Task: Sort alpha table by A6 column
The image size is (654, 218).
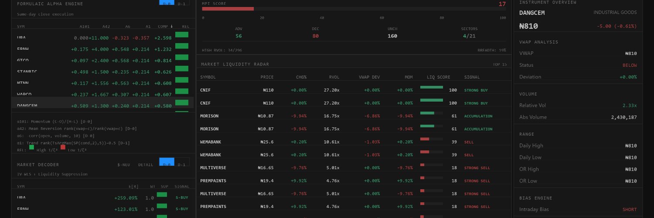Action: (x=127, y=27)
